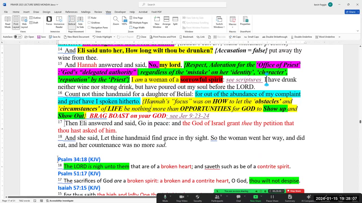
Task: Open SharePoint Properties
Action: click(x=245, y=21)
